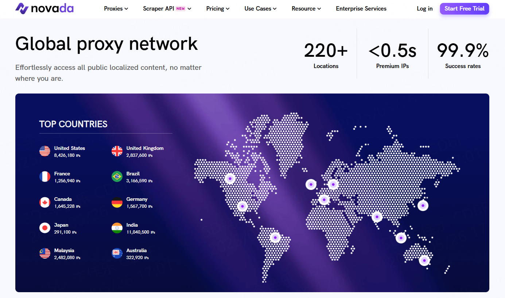Click the Log in link

coord(425,8)
